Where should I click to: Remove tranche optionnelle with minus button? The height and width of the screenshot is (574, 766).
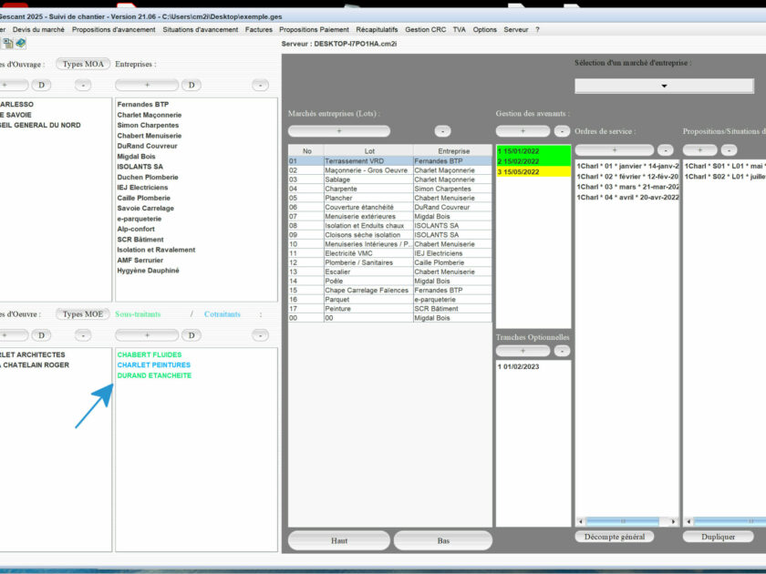point(563,351)
